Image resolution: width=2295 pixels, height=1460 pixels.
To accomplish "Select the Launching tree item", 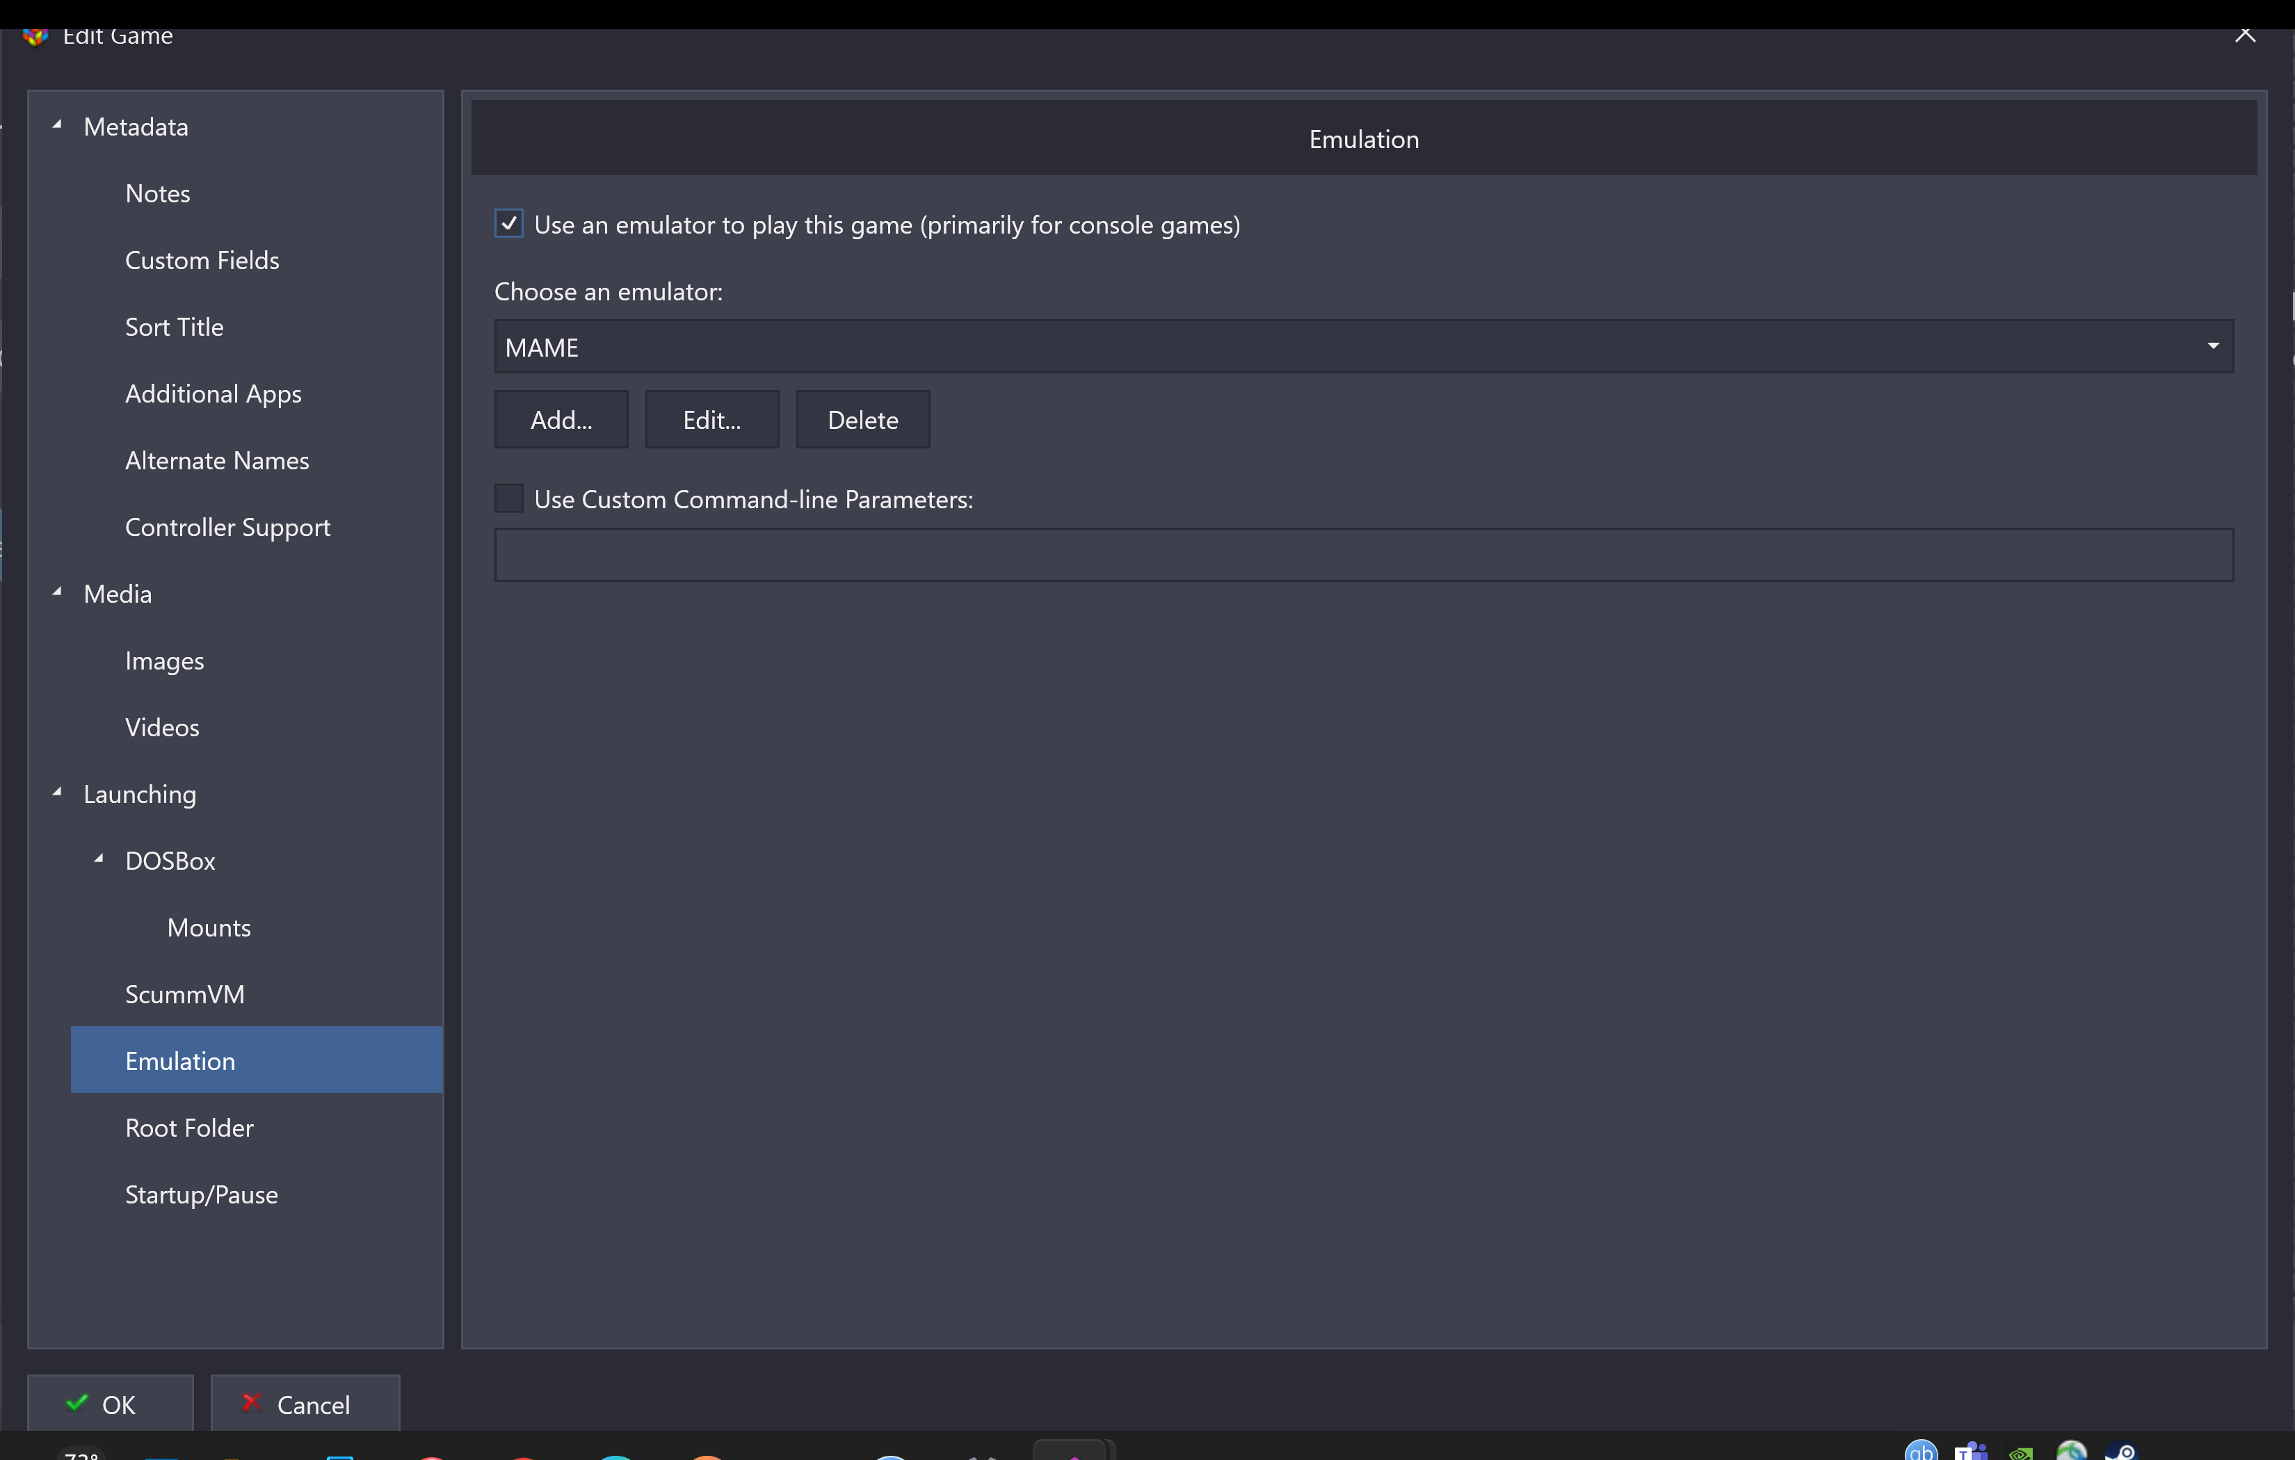I will click(x=140, y=794).
